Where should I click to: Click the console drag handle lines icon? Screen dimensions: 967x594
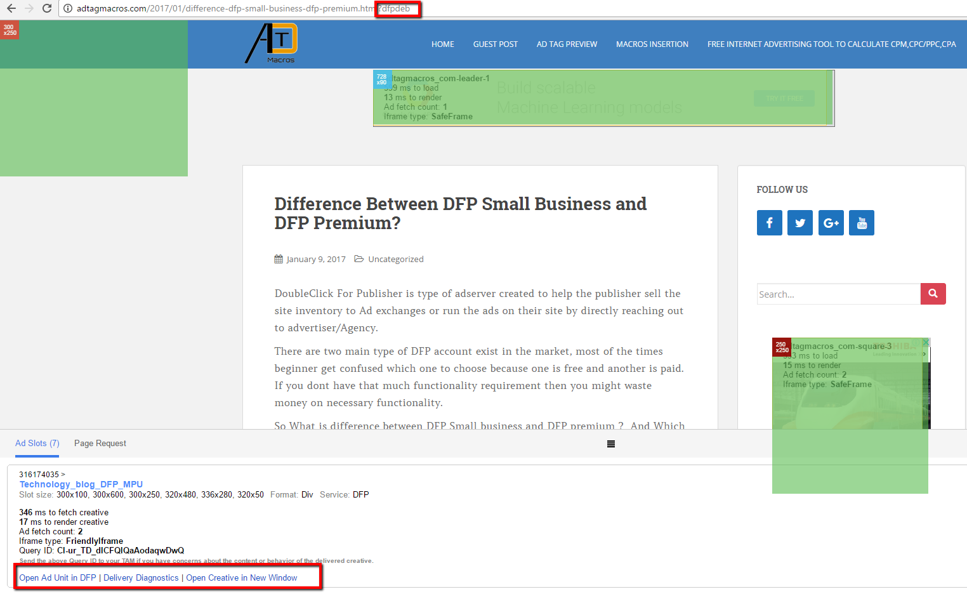click(611, 444)
